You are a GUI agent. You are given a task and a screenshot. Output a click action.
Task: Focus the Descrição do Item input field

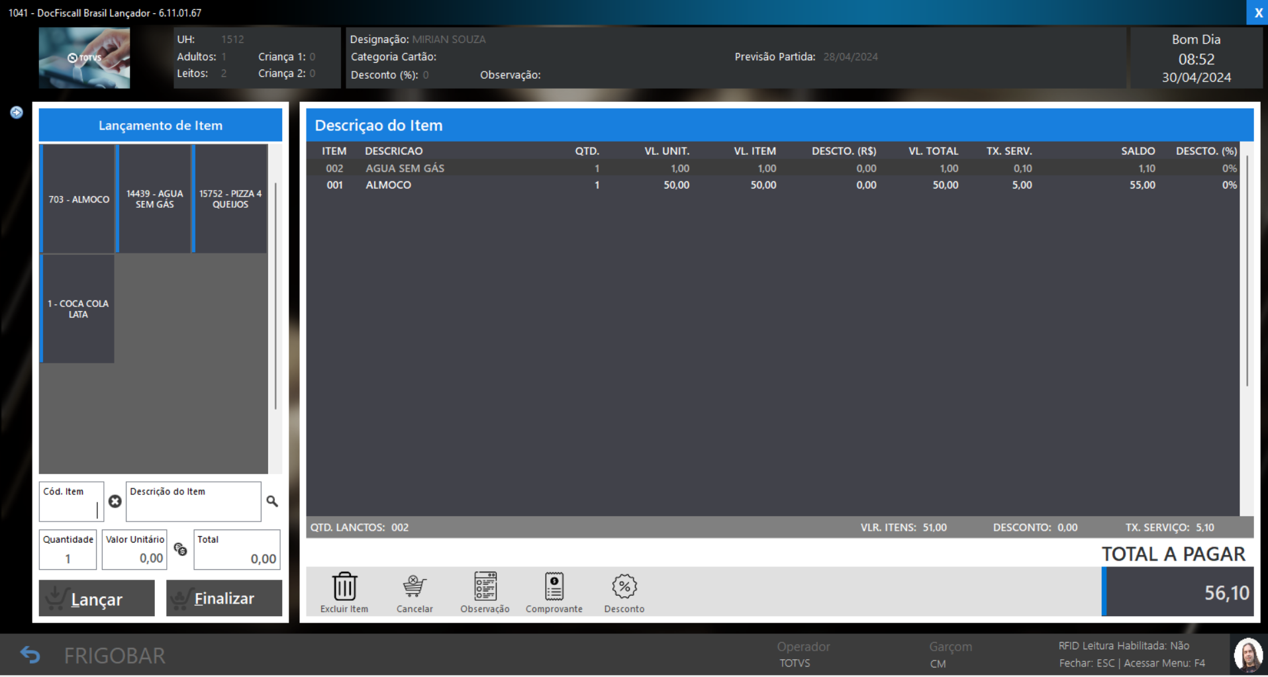pos(193,502)
